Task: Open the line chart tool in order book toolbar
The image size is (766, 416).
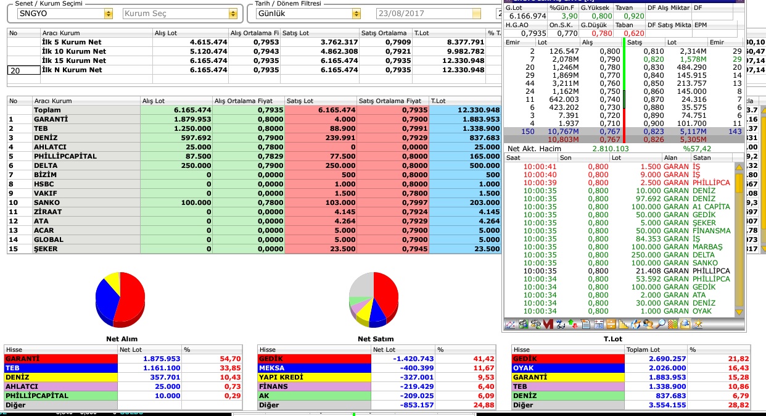Action: (511, 324)
